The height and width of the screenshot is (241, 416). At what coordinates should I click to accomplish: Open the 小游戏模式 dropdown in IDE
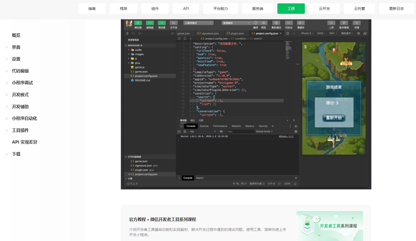tap(198, 23)
